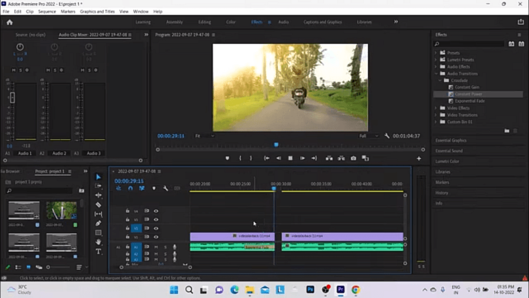Open Comparison View button
The image size is (529, 298).
tap(365, 158)
